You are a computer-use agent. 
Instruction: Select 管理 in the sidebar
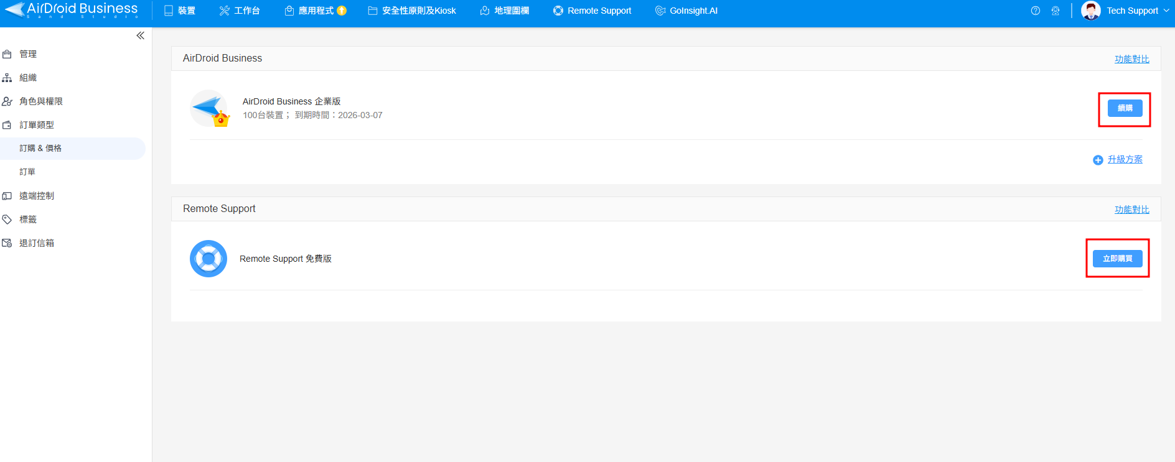(x=28, y=54)
